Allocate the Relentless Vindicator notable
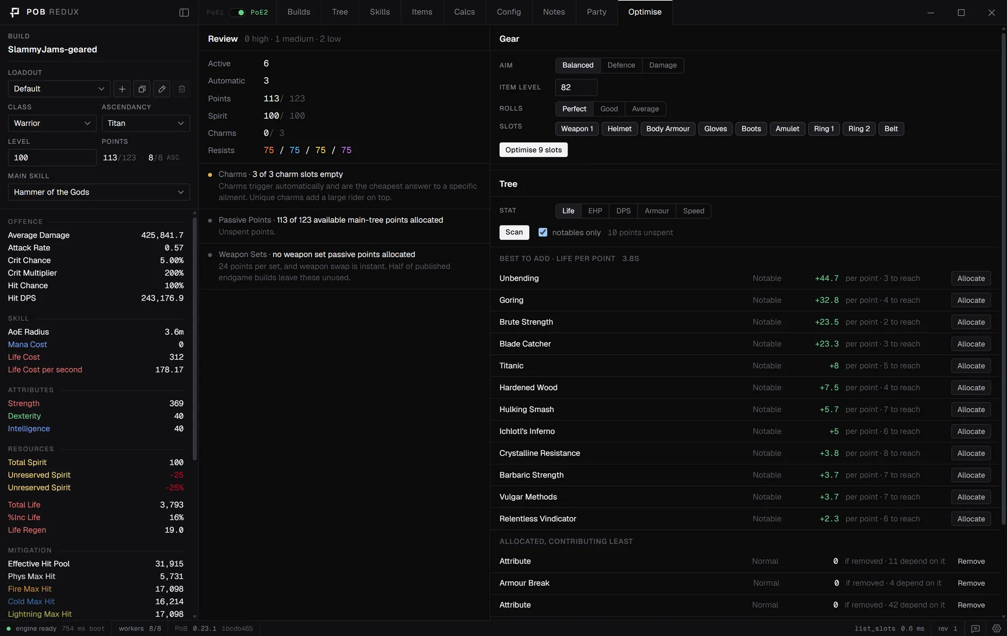Screen dimensions: 1007x636 (971, 519)
